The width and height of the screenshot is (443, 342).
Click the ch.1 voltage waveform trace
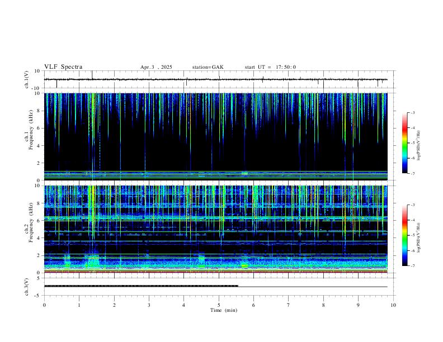[215, 79]
